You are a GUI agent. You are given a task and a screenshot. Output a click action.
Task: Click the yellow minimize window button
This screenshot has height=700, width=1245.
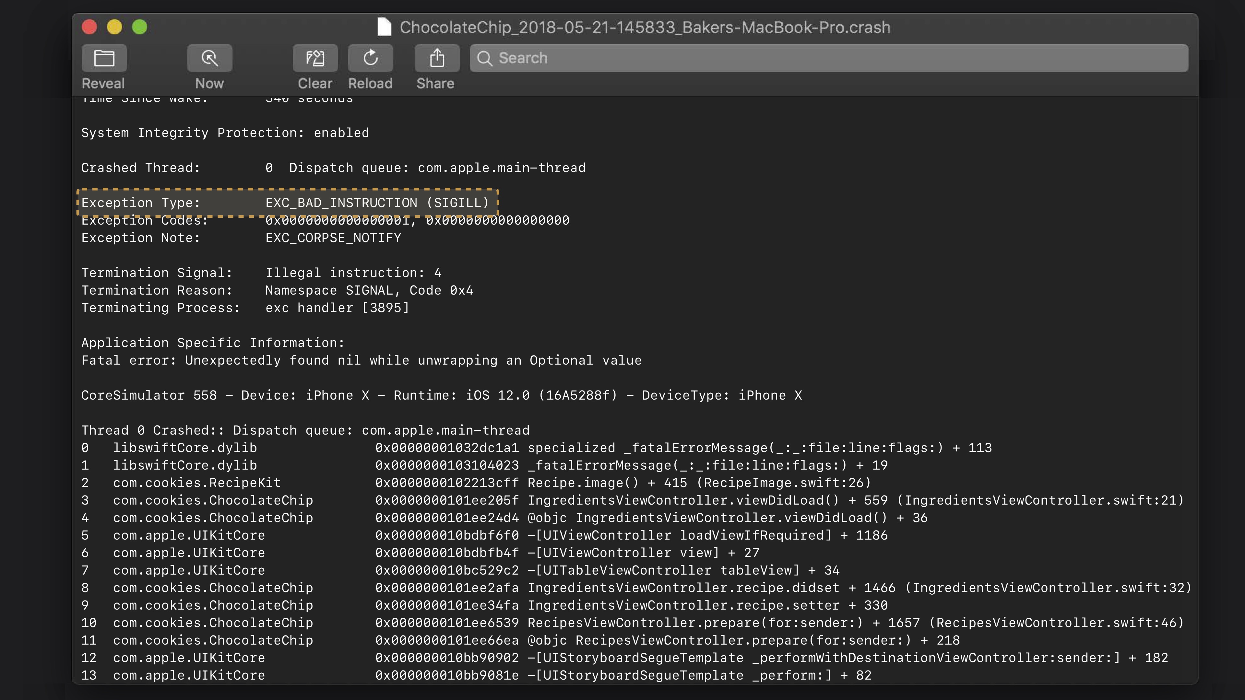pos(114,27)
